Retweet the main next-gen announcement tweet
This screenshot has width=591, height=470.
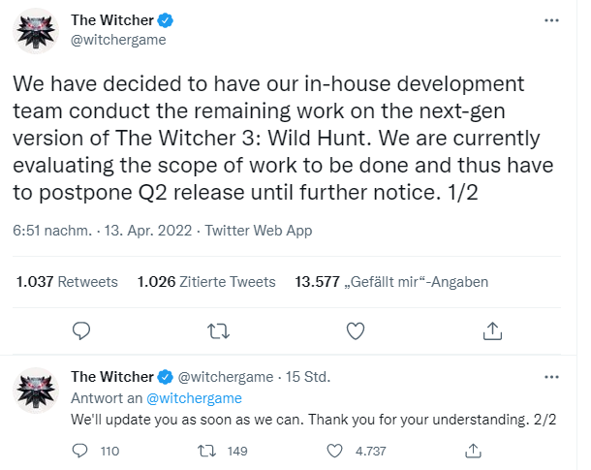pyautogui.click(x=219, y=331)
